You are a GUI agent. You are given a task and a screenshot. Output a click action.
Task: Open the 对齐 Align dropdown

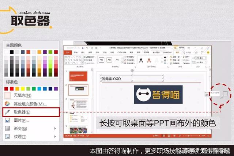point(186,57)
